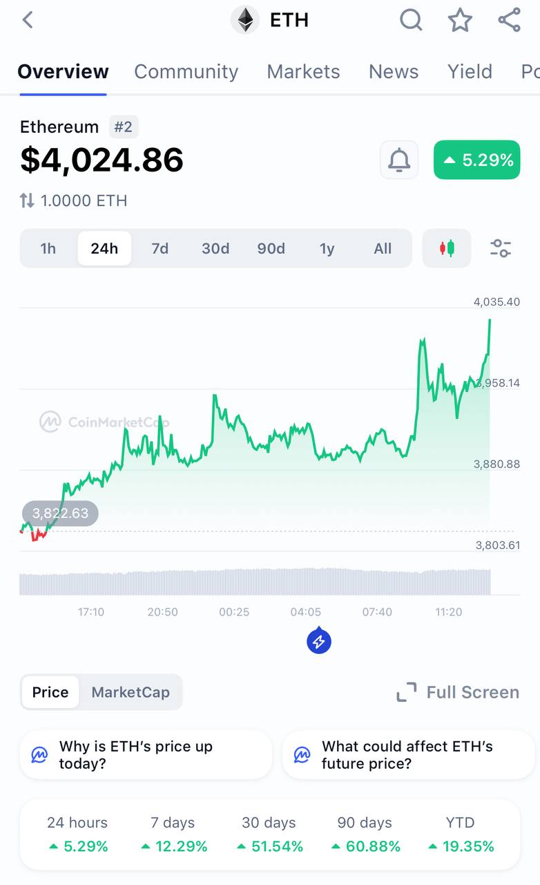This screenshot has width=540, height=885.
Task: Select the 1h time range
Action: coord(48,248)
